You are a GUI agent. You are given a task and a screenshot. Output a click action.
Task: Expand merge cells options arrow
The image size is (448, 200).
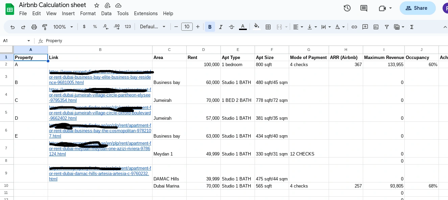tap(286, 27)
